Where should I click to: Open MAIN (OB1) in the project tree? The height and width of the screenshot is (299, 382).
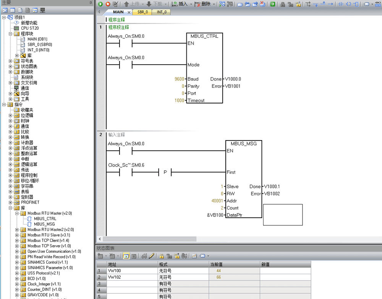click(37, 39)
